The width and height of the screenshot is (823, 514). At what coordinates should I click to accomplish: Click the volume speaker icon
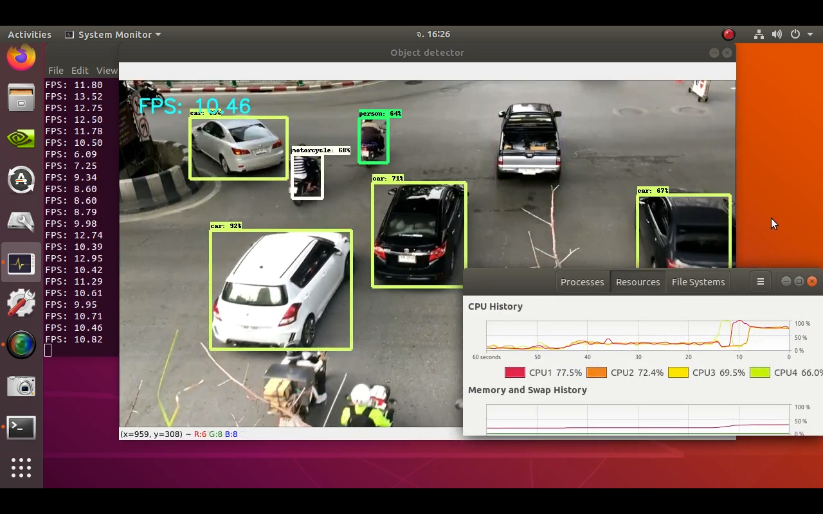(x=777, y=34)
